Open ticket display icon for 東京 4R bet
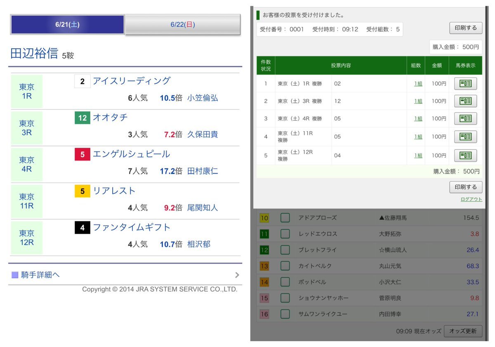 (465, 119)
